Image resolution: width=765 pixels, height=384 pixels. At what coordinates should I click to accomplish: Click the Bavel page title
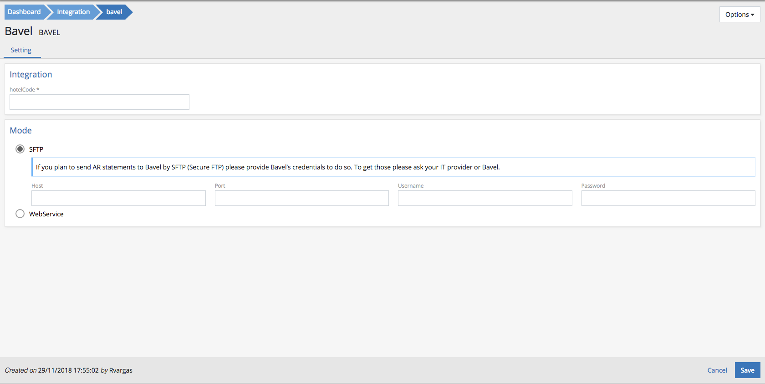(x=19, y=31)
